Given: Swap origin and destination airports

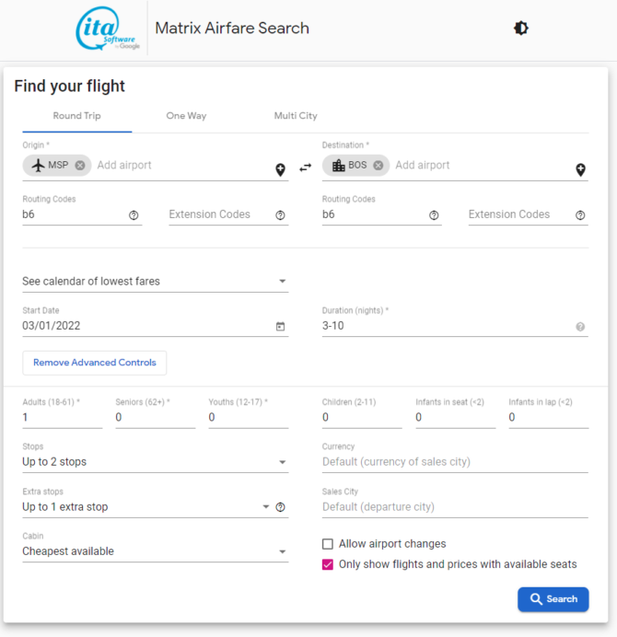Looking at the screenshot, I should [305, 168].
